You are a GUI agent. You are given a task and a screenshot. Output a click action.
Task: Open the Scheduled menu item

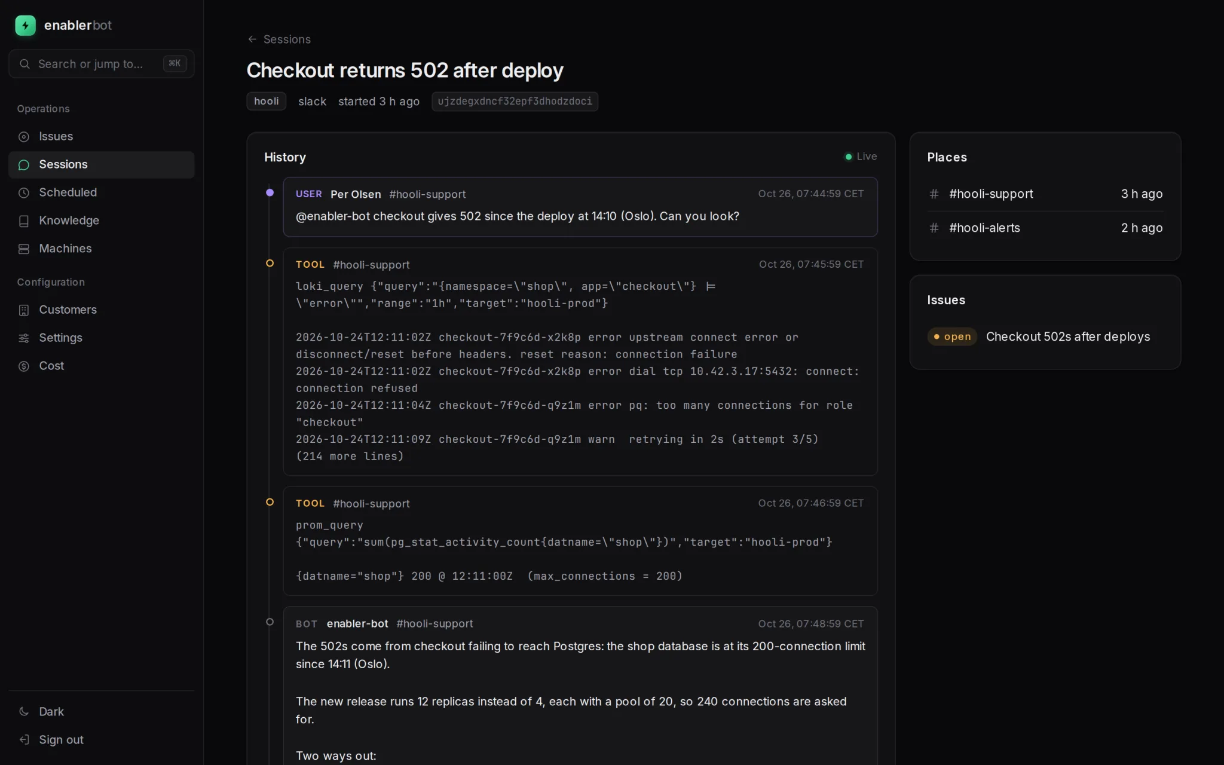coord(102,192)
